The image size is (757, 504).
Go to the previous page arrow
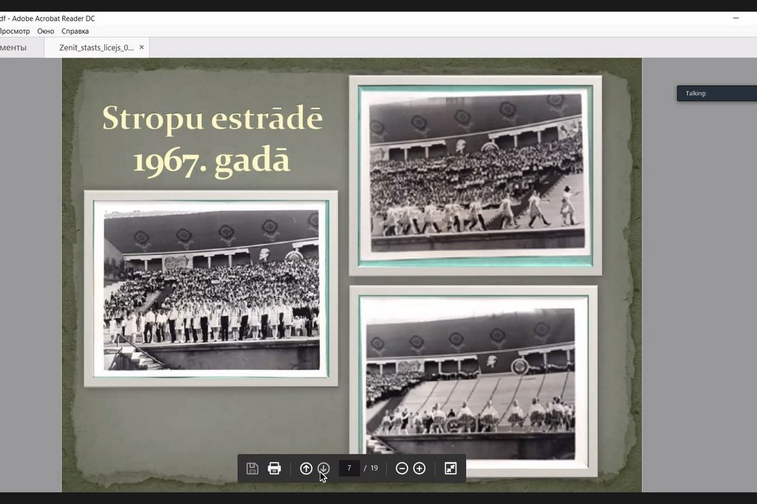tap(306, 469)
